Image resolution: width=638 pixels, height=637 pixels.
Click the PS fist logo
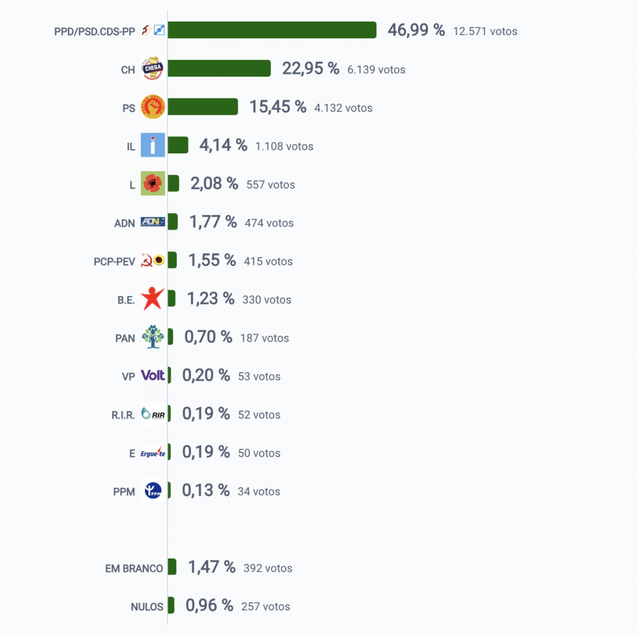click(x=153, y=107)
